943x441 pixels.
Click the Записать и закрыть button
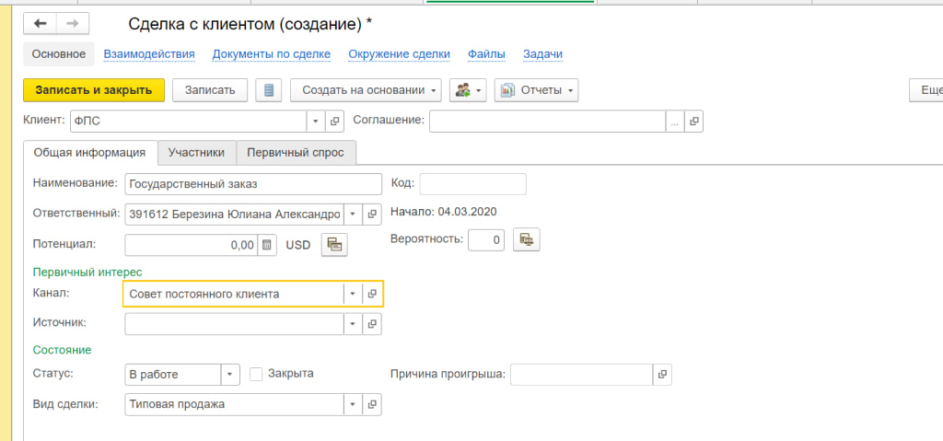click(x=94, y=90)
